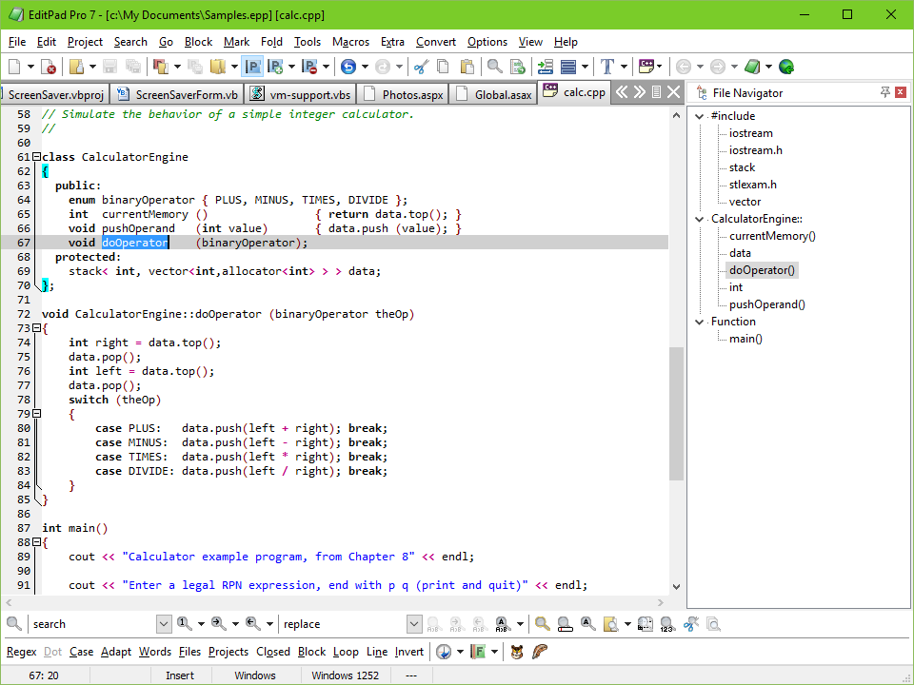914x685 pixels.
Task: Fold the class block at line 61
Action: pos(37,157)
